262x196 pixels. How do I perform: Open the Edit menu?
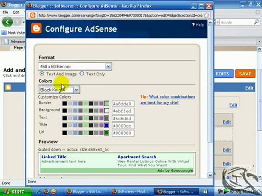pos(16,12)
